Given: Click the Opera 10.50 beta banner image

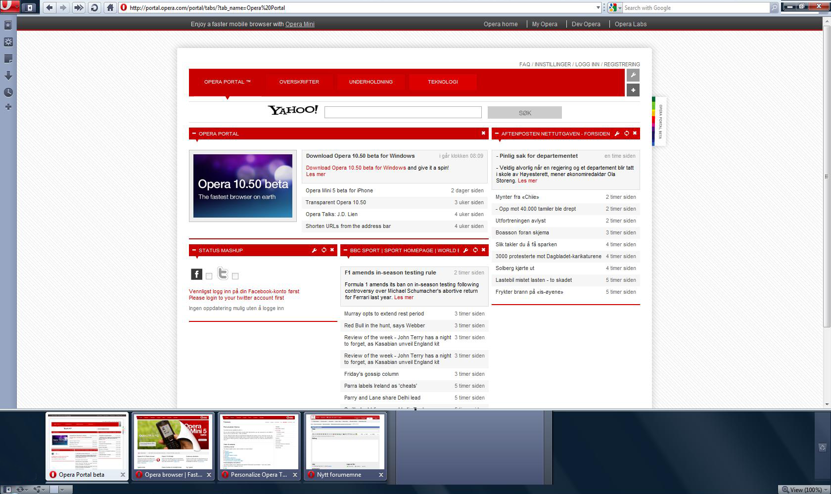Looking at the screenshot, I should [x=242, y=186].
